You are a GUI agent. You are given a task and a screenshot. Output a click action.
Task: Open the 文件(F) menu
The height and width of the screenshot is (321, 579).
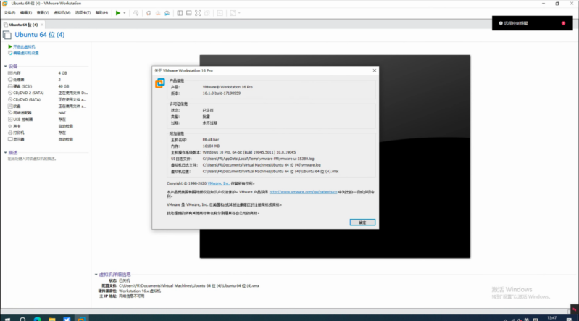point(9,13)
